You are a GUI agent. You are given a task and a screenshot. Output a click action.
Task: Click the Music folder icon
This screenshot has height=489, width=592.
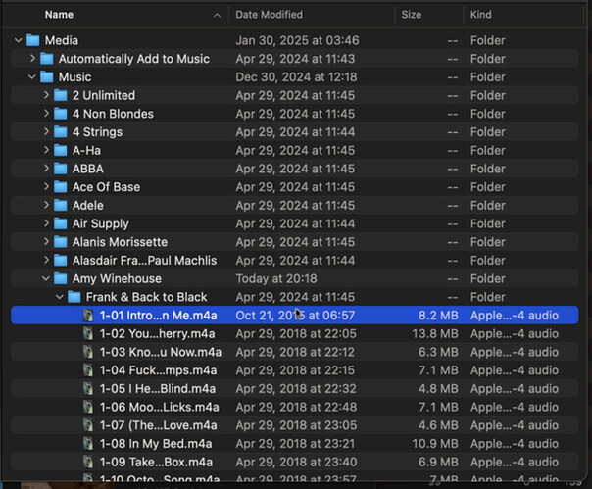[47, 77]
